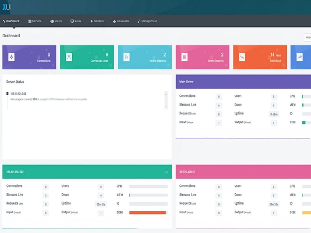Viewport: 311px width, 233px height.
Task: Click the Bouquets icon
Action: [114, 21]
